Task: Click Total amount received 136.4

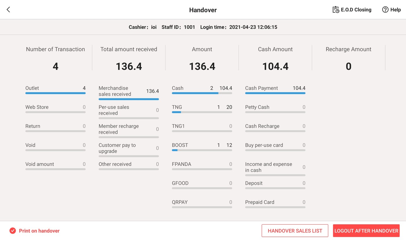Action: (x=129, y=67)
